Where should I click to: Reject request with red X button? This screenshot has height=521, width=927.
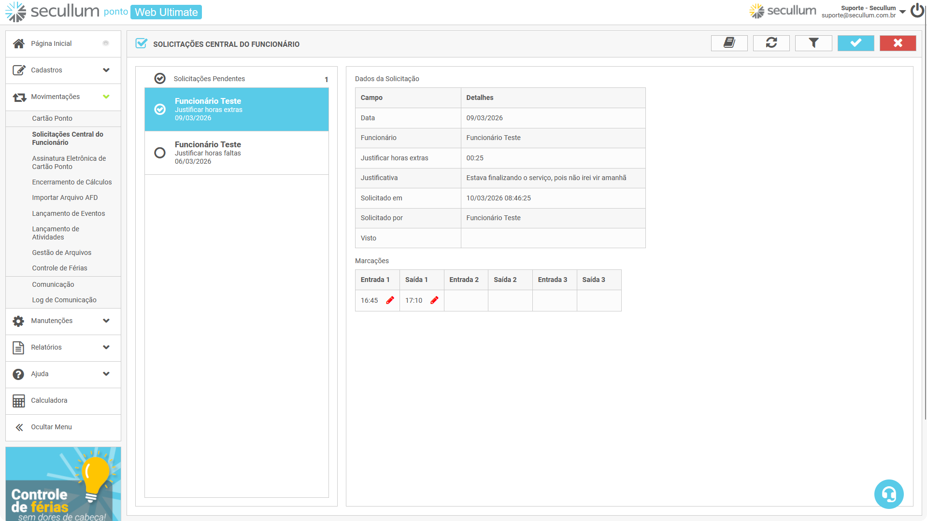coord(897,43)
